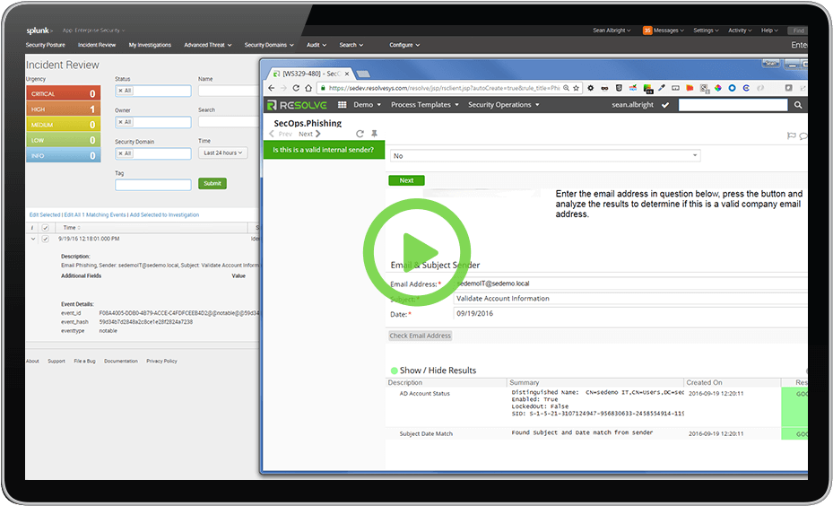The image size is (833, 506).
Task: Click the gear browser extension icon
Action: point(590,88)
